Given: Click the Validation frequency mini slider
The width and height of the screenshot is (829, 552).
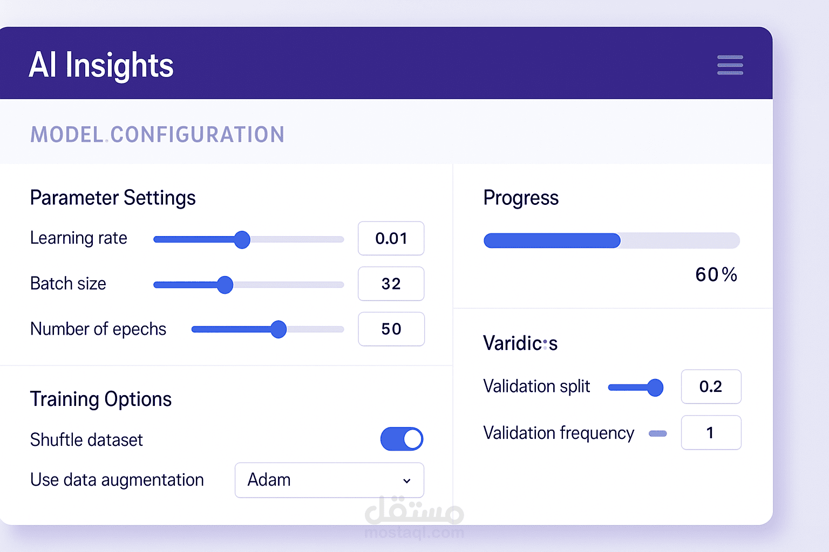Looking at the screenshot, I should point(658,433).
